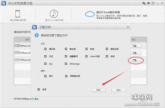Open the chat bubble feedback icon
Image resolution: width=165 pixels, height=108 pixels.
pos(148,3)
